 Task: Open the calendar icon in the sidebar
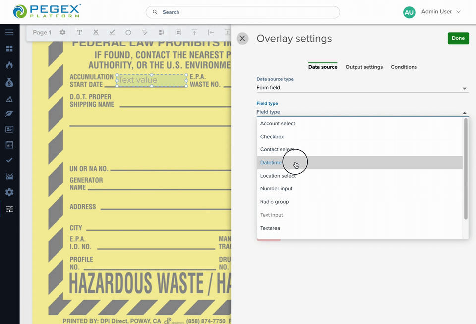click(x=9, y=145)
